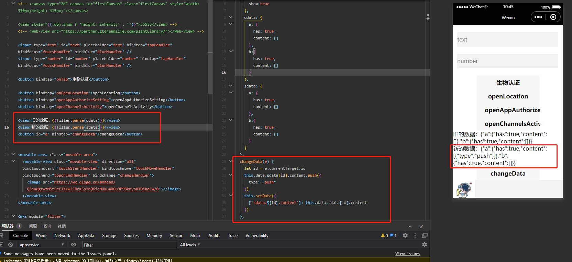
Task: Tap the 生物认证 button in simulator
Action: 508,83
